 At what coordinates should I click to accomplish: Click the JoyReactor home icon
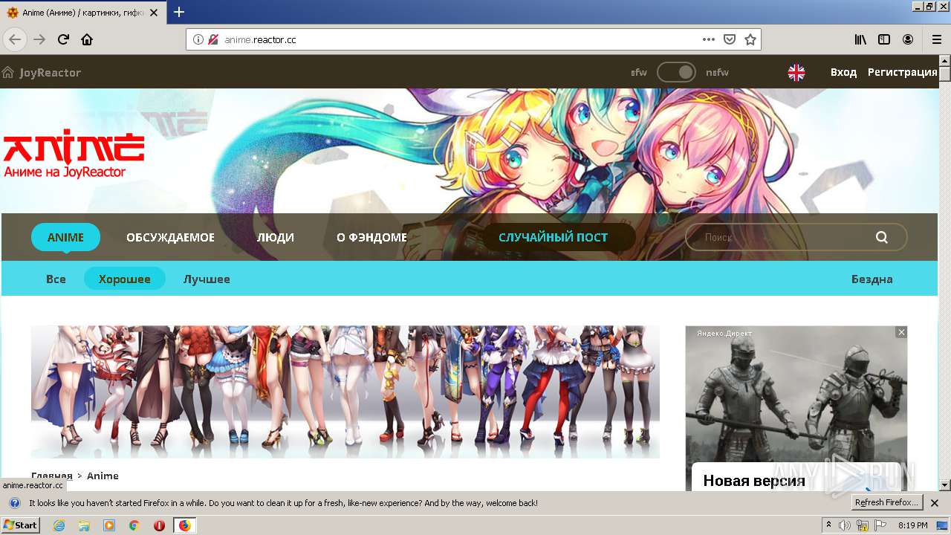click(8, 72)
